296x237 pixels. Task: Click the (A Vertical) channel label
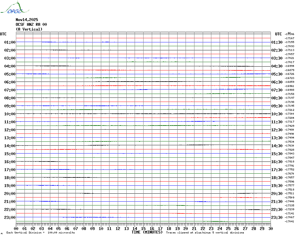[29, 29]
